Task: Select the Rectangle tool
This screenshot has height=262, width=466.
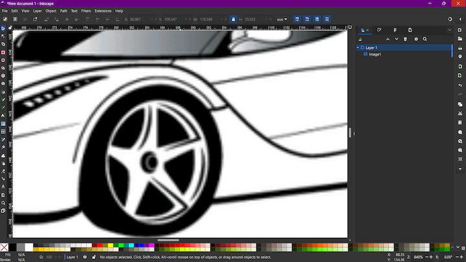Action: (3, 52)
